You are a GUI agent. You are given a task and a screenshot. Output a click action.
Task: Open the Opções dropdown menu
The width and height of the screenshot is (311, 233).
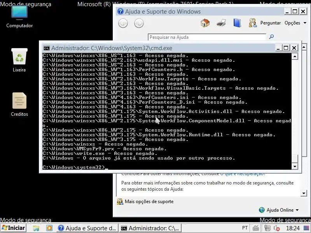[x=295, y=23]
